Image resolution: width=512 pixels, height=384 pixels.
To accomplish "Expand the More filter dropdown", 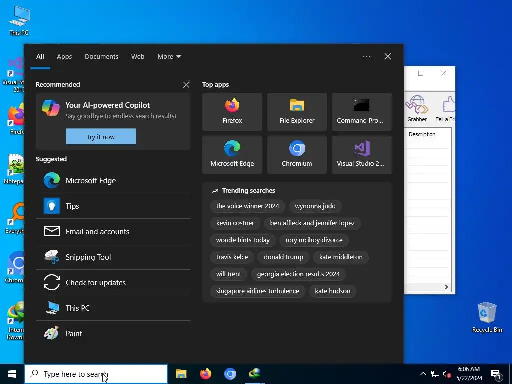I will [169, 57].
